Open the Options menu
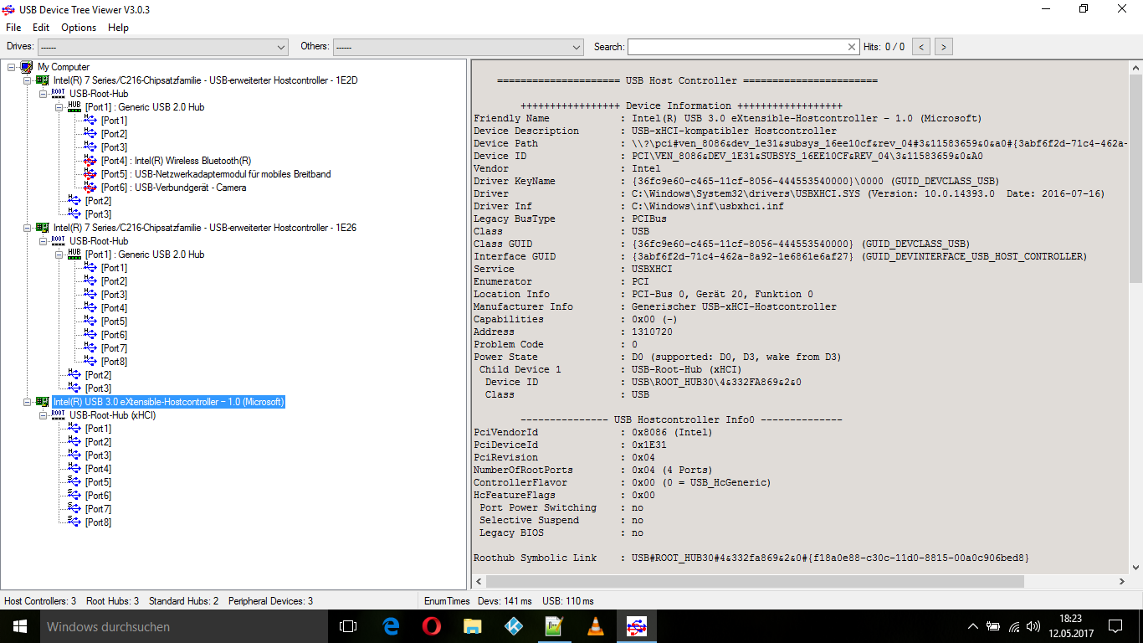The height and width of the screenshot is (643, 1143). pyautogui.click(x=79, y=28)
